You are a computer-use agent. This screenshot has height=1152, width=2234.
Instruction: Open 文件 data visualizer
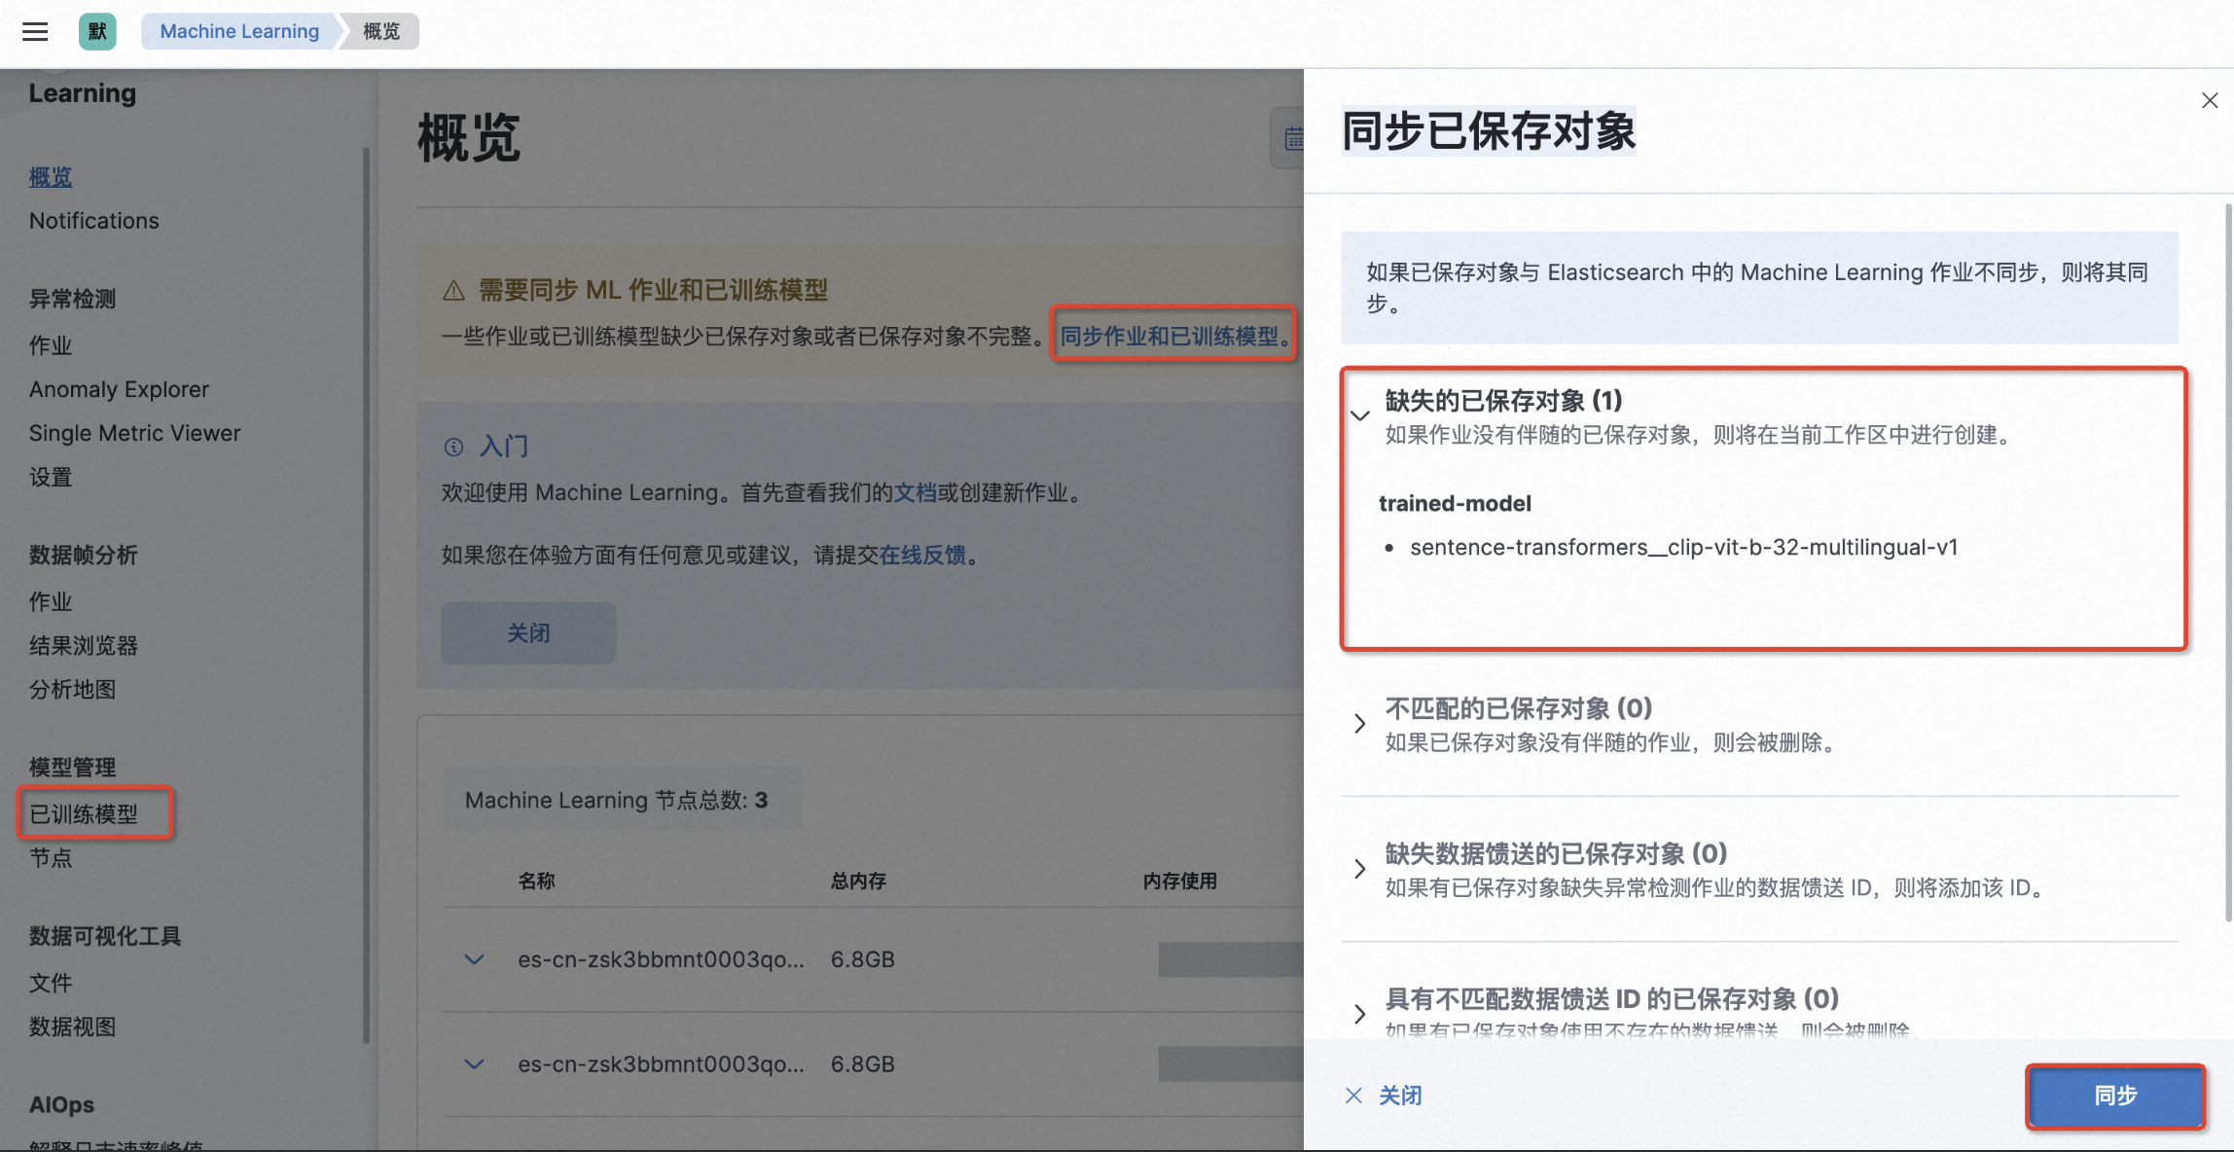pos(51,983)
